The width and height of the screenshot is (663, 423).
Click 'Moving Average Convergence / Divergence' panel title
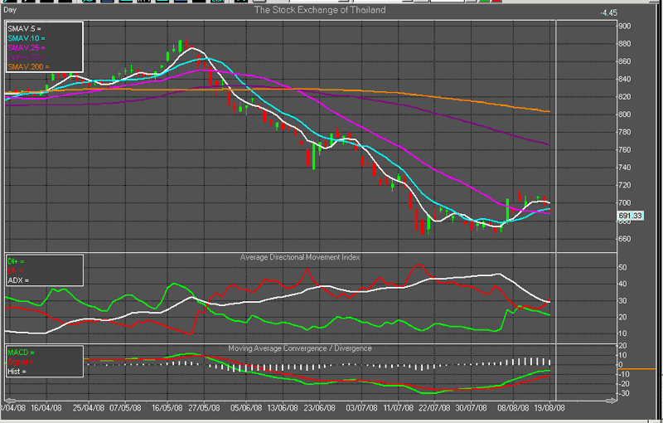click(300, 348)
